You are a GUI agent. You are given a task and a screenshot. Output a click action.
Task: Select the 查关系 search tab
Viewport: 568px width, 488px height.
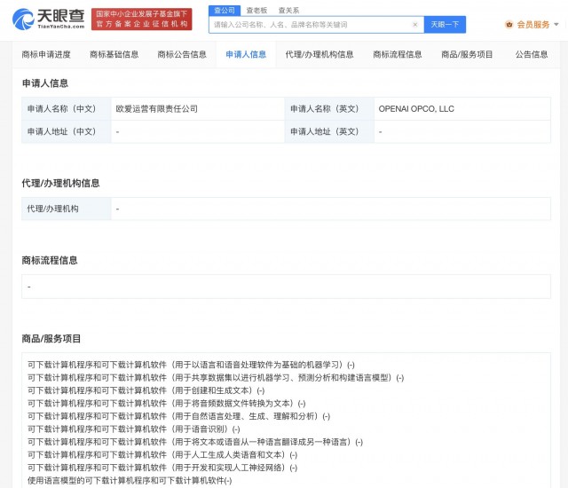coord(288,11)
